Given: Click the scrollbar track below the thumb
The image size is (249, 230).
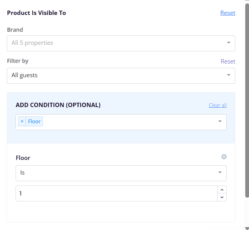Looking at the screenshot, I should 247,212.
